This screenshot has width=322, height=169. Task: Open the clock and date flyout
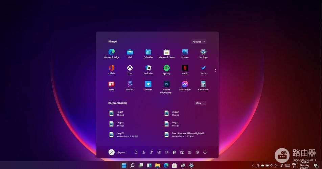pos(304,165)
